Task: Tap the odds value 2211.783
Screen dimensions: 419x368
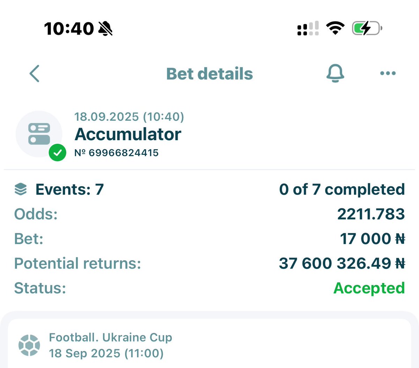Action: (371, 214)
